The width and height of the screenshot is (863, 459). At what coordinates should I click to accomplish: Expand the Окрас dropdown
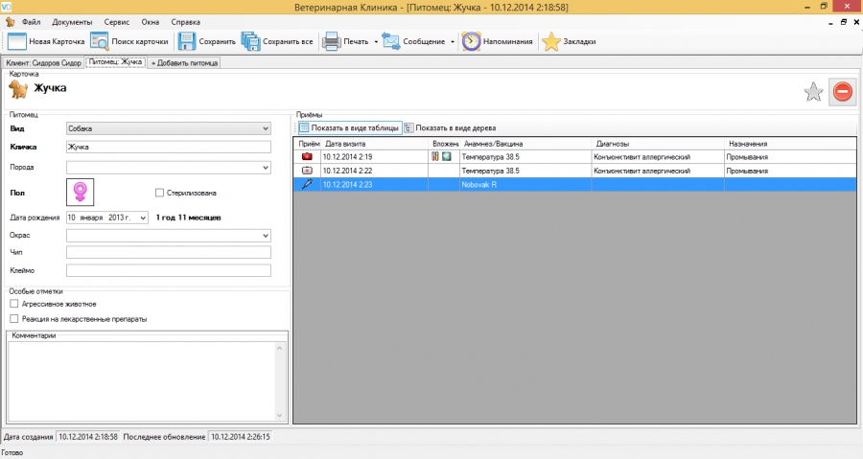coord(266,236)
